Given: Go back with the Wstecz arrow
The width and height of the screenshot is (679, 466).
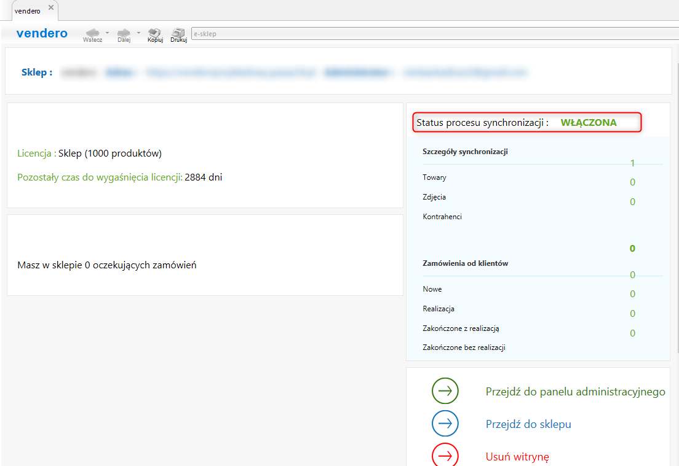Looking at the screenshot, I should click(92, 35).
